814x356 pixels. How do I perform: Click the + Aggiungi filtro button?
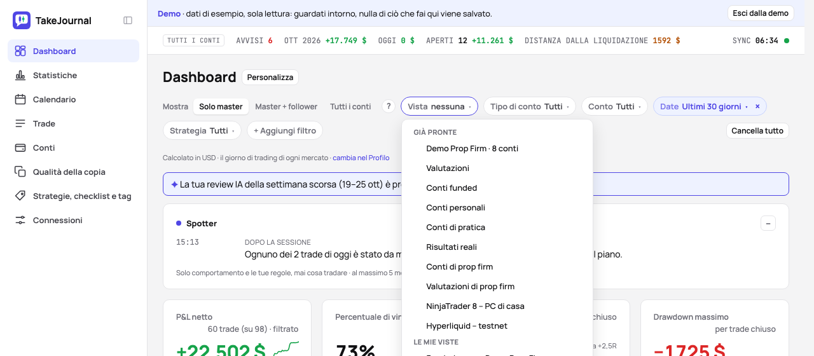click(x=285, y=130)
